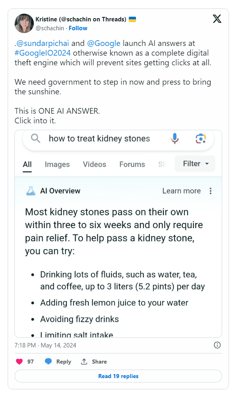Click the Google Lens camera icon
The height and width of the screenshot is (395, 235).
[x=200, y=139]
